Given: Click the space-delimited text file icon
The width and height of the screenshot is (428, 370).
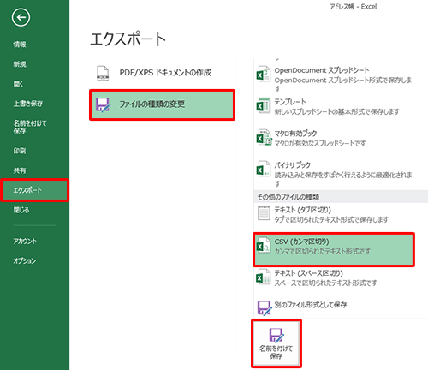Looking at the screenshot, I should (x=264, y=277).
